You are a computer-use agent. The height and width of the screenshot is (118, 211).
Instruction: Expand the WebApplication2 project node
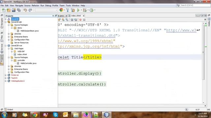coord(6,81)
